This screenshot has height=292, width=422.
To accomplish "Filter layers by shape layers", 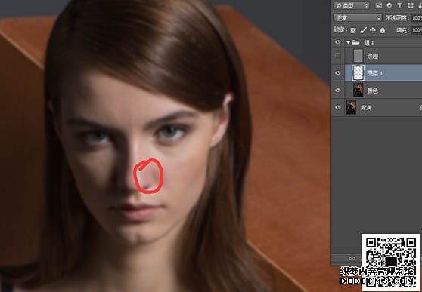I will coord(411,5).
